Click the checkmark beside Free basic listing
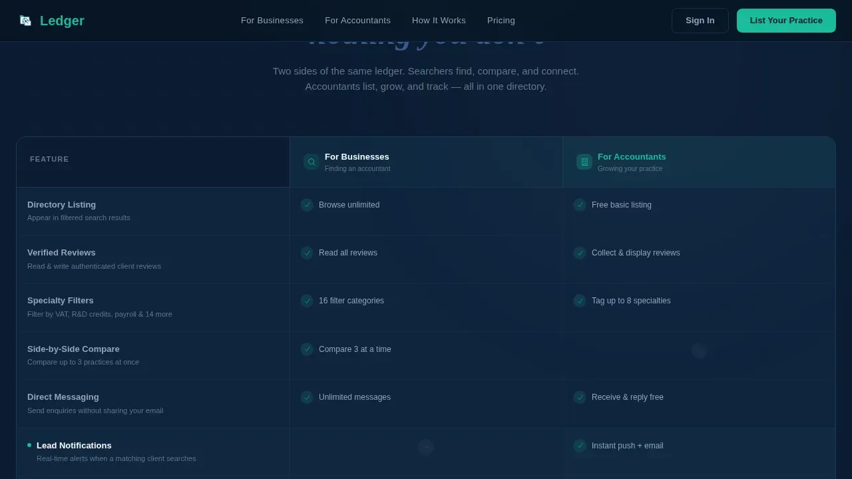This screenshot has height=479, width=852. click(580, 205)
